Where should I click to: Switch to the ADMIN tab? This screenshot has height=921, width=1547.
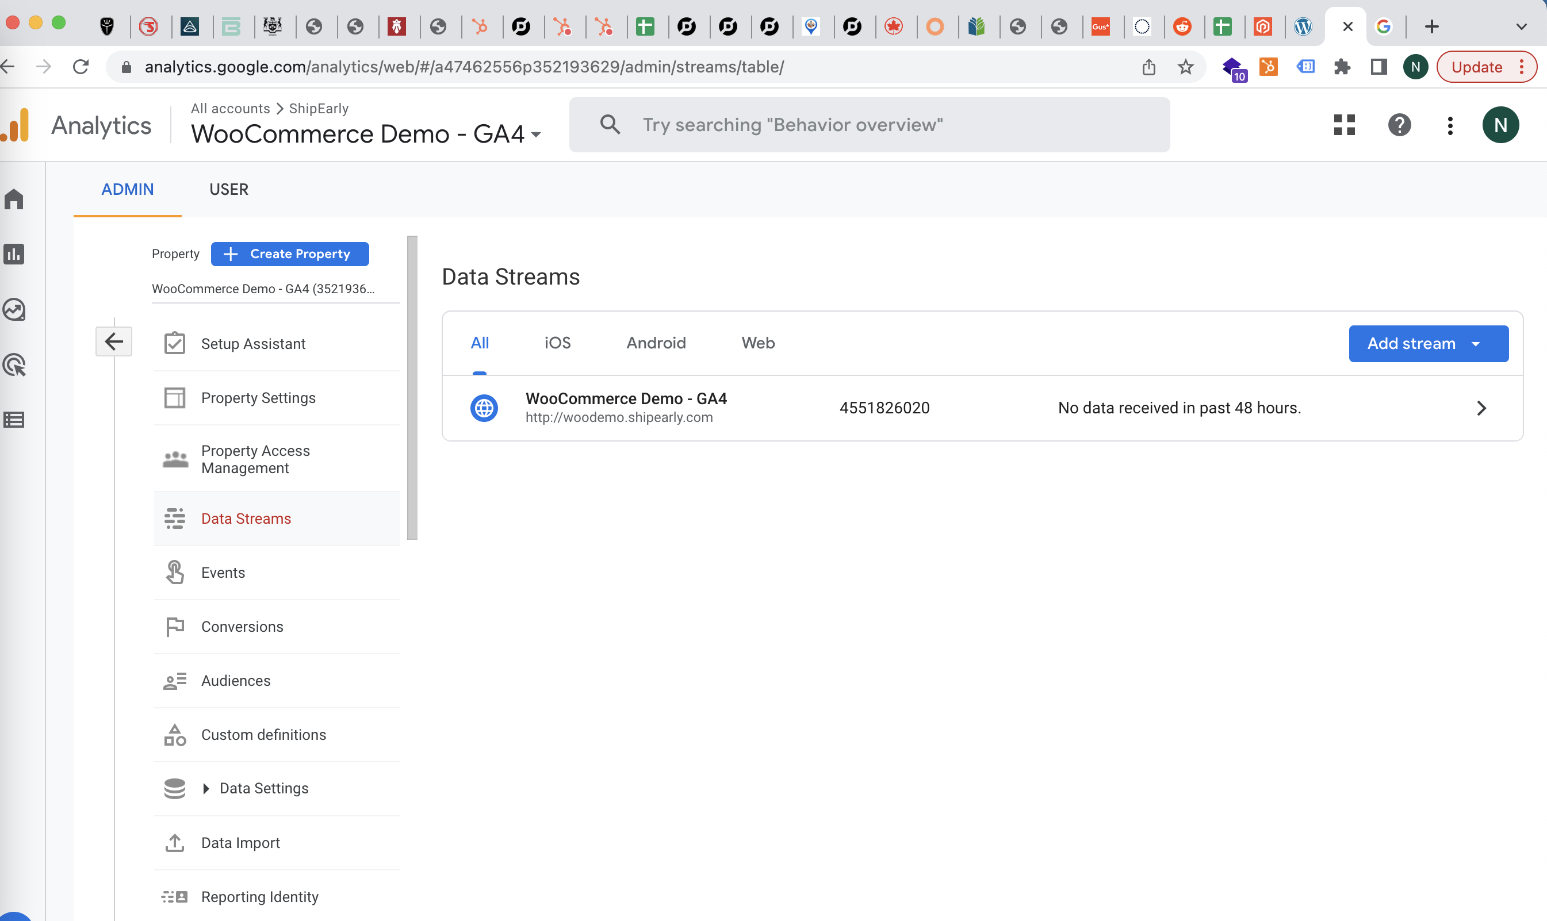pos(127,189)
